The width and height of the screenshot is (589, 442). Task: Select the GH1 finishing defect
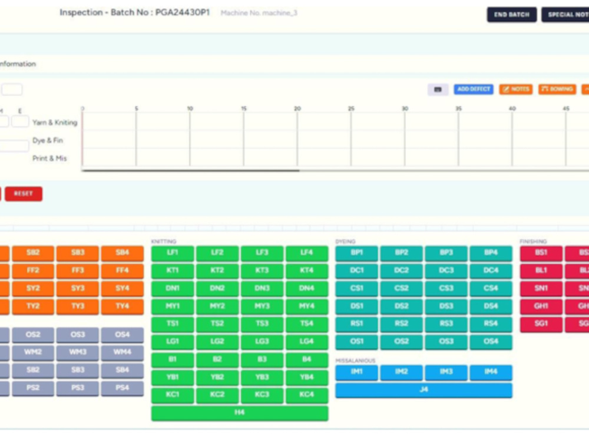(541, 306)
